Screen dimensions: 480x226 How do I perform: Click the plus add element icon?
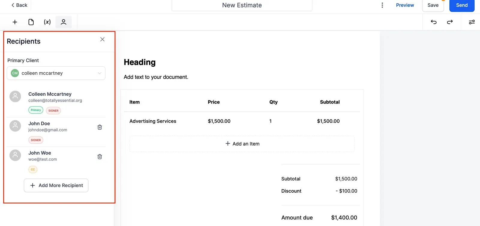15,22
